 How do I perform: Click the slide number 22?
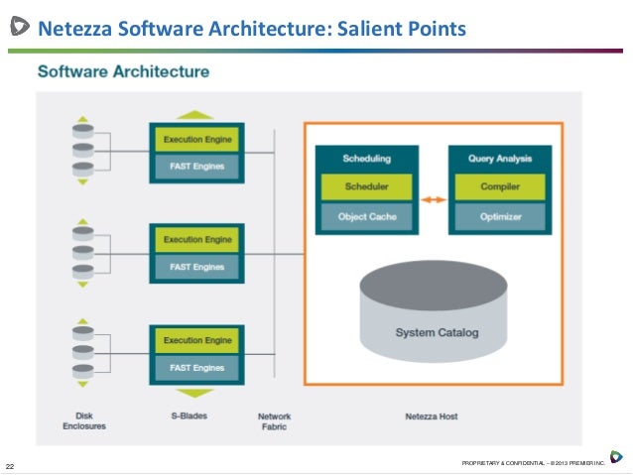click(10, 466)
